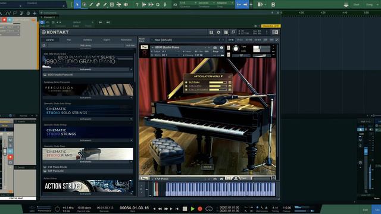Select the Mute tool in toolbar

coord(112,4)
